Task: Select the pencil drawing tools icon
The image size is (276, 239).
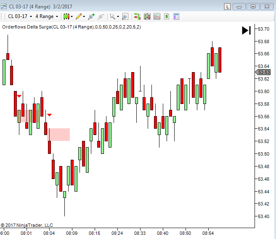Action: click(79, 16)
